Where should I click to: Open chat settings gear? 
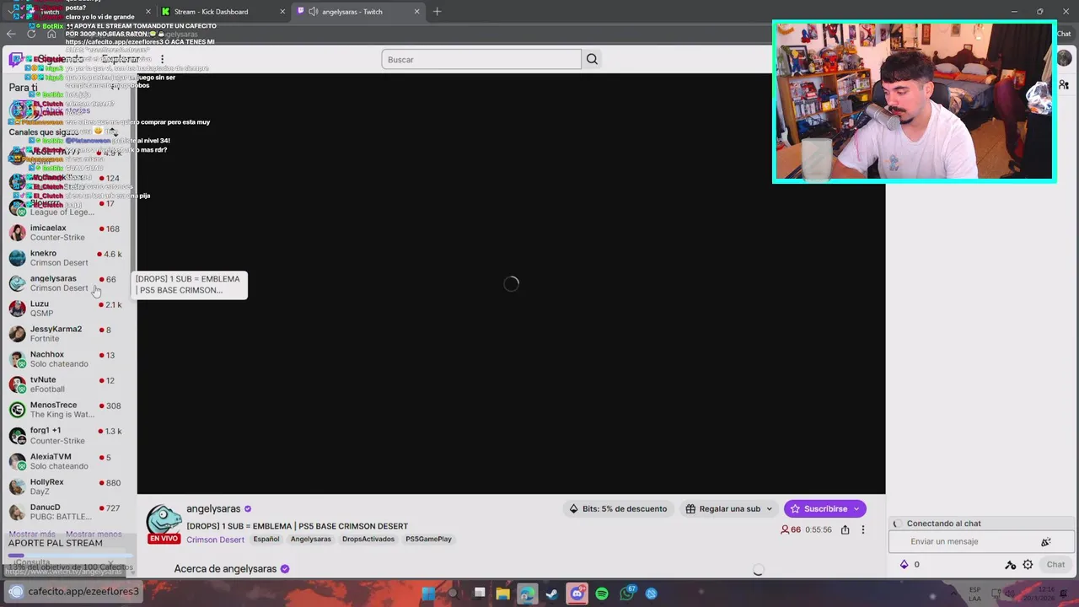point(1028,565)
